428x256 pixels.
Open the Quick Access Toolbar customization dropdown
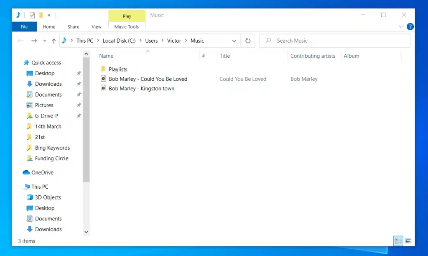[x=49, y=15]
